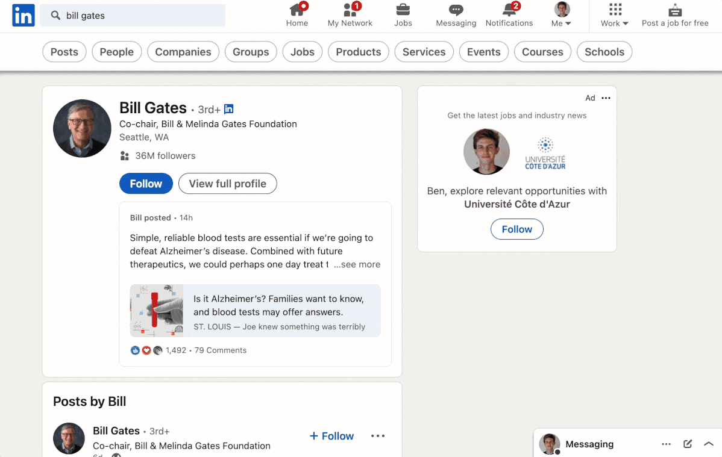Click + Follow in Posts by Bill
This screenshot has height=457, width=722.
point(331,436)
